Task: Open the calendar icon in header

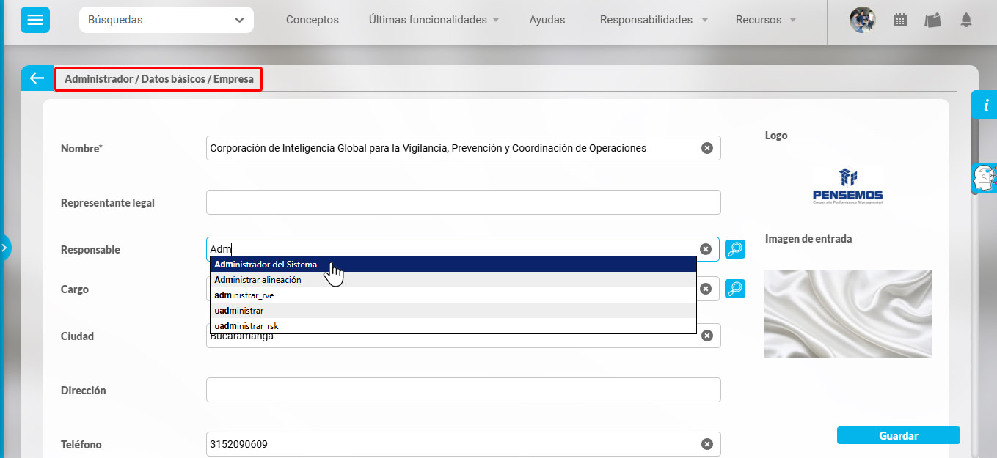Action: [x=899, y=21]
